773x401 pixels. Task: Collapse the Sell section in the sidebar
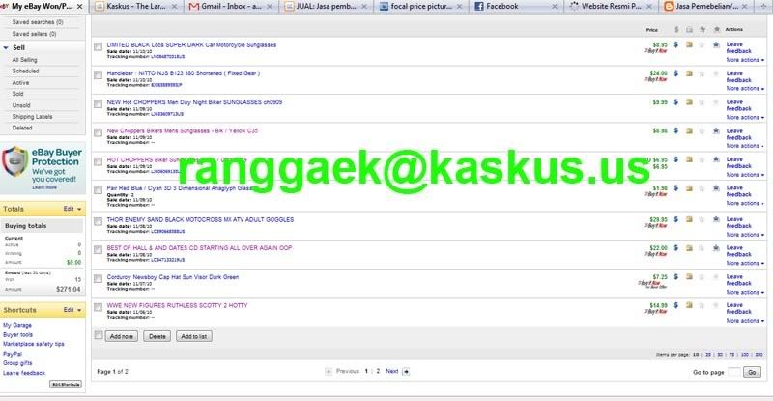click(x=6, y=48)
